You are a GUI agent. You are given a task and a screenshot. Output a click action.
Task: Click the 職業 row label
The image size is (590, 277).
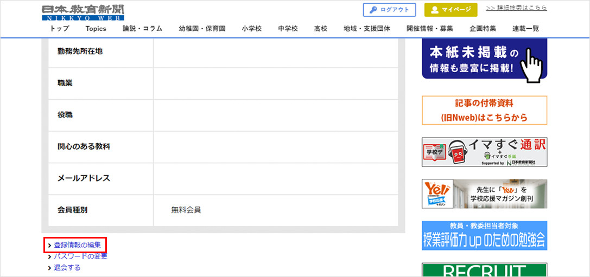point(65,83)
